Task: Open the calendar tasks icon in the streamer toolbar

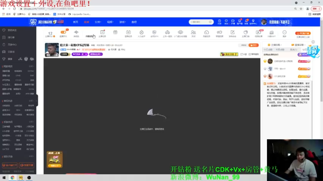Action: tap(128, 32)
